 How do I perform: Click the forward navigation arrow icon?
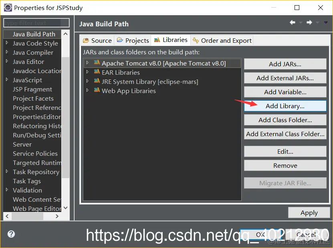point(309,22)
